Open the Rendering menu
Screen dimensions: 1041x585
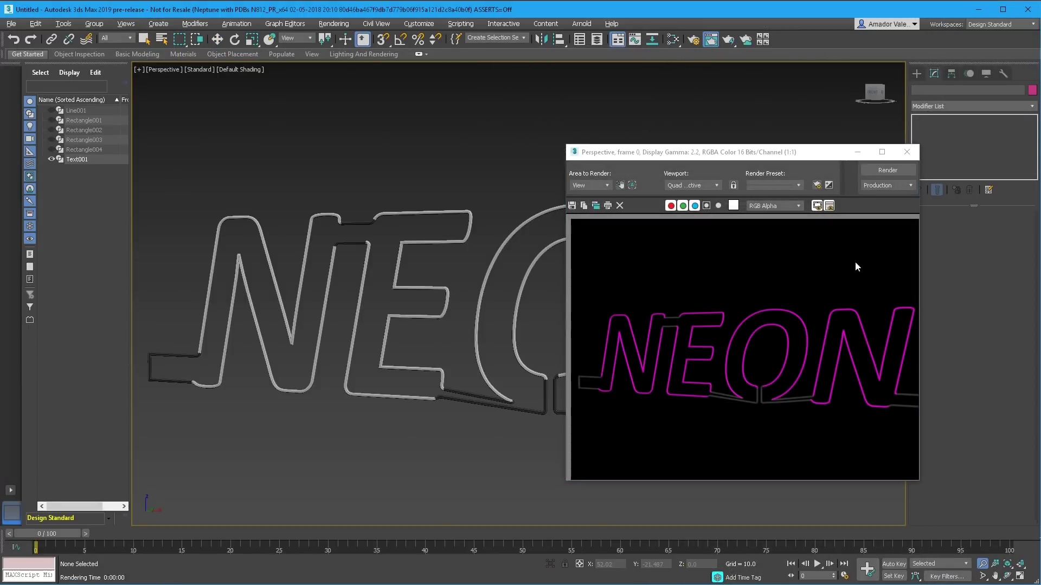333,24
